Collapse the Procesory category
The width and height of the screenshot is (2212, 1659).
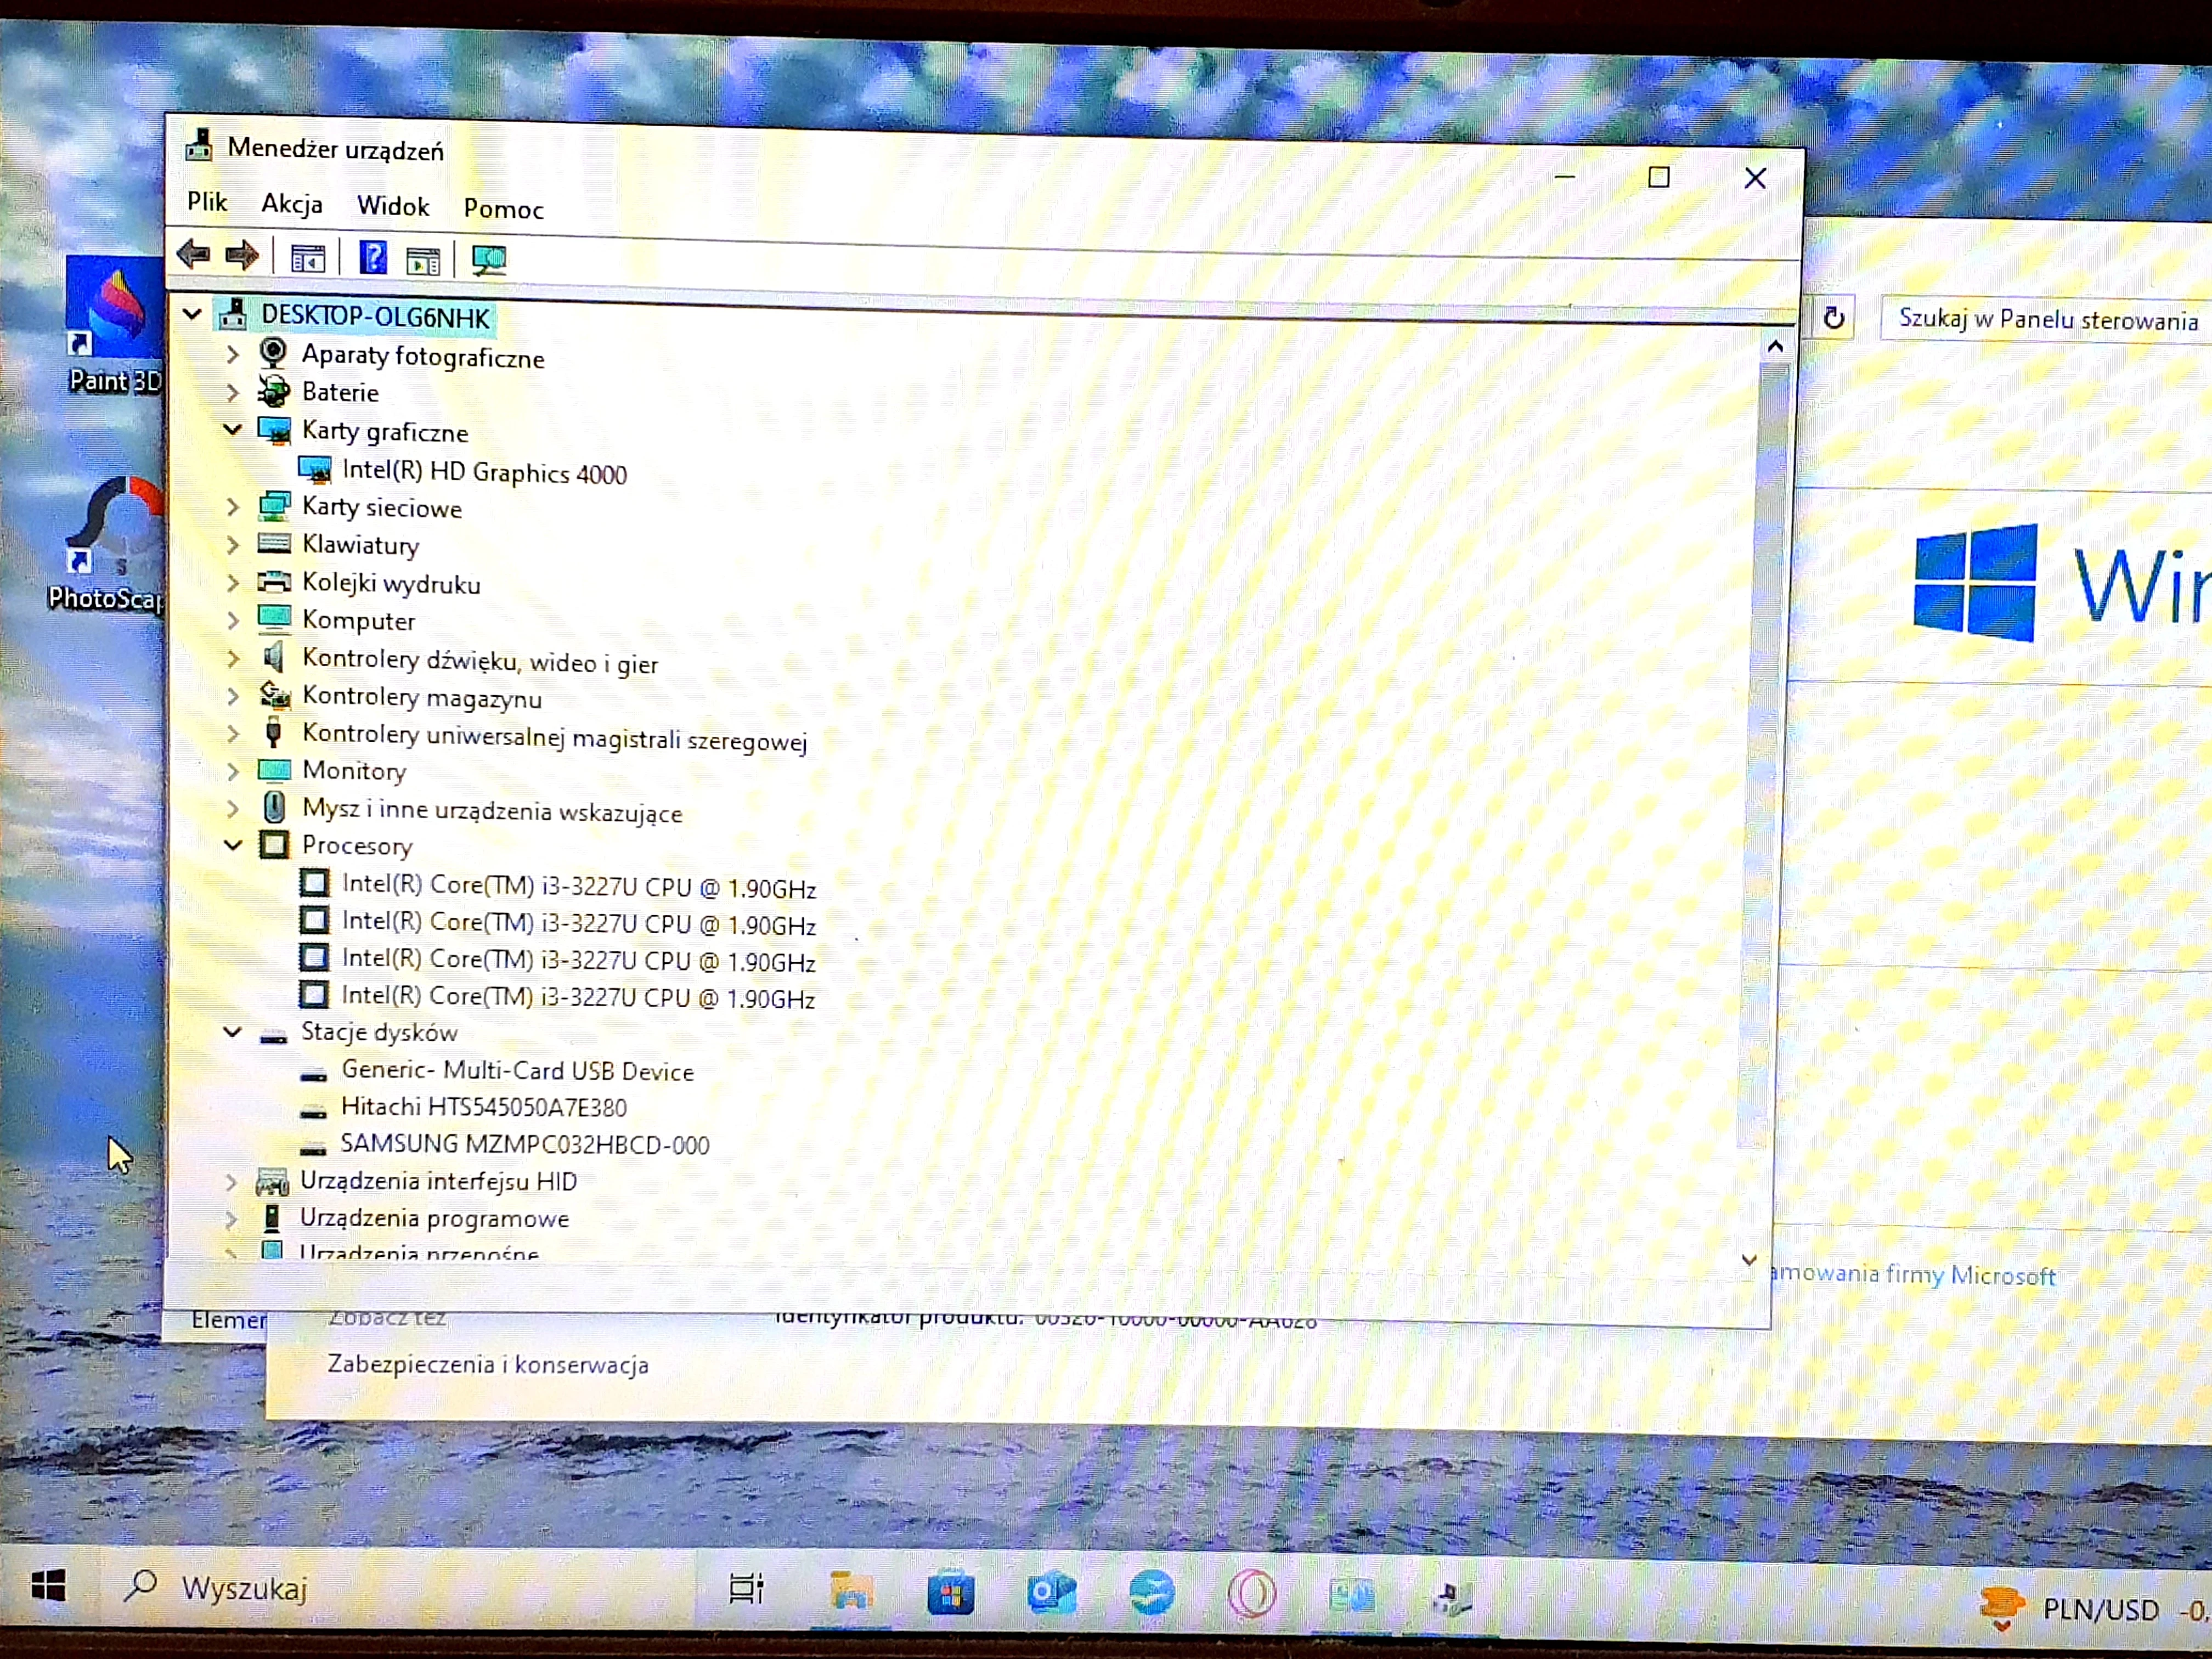click(232, 845)
